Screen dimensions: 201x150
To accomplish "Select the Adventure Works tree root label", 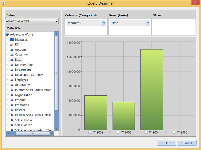I will pos(22,34).
